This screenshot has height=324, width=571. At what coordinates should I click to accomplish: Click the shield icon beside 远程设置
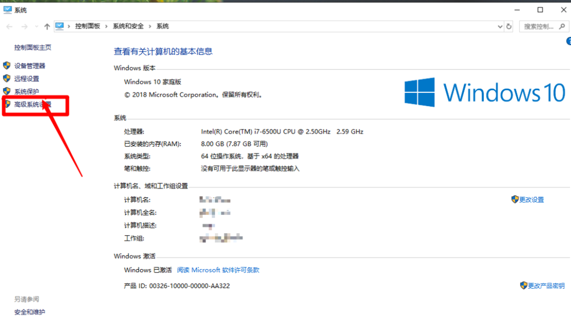click(x=6, y=78)
